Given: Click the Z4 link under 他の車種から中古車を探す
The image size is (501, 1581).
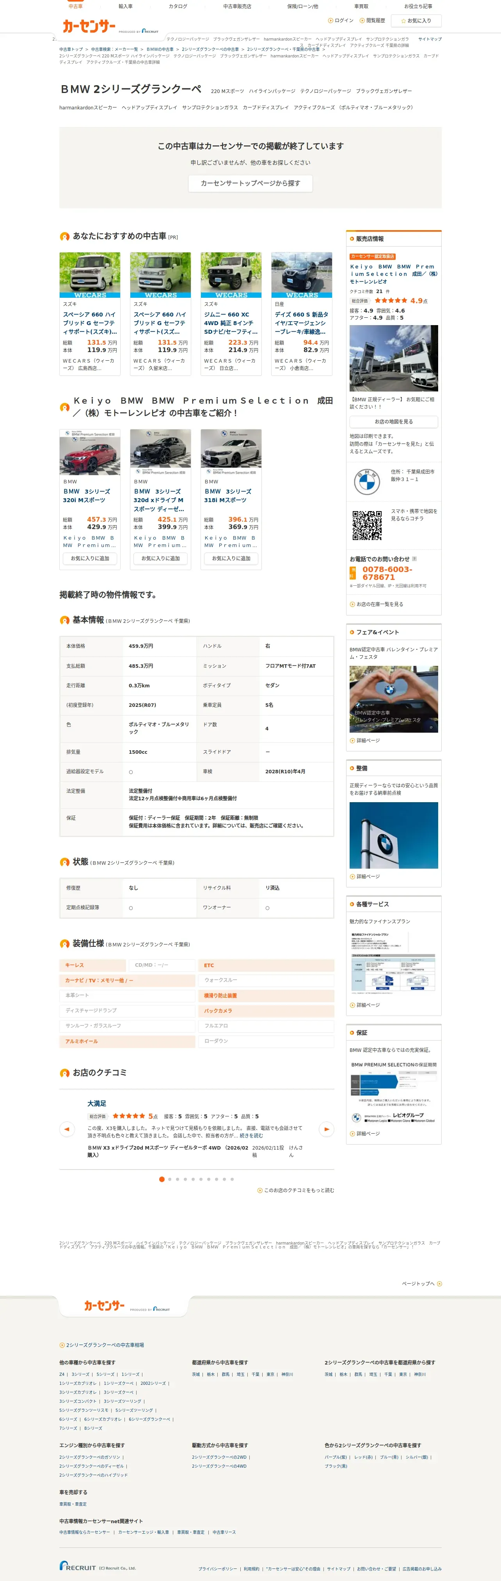Looking at the screenshot, I should coord(62,1374).
